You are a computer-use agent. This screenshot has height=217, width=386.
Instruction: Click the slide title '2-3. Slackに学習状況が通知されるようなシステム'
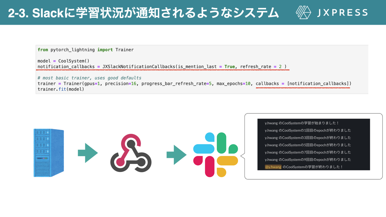pos(143,13)
